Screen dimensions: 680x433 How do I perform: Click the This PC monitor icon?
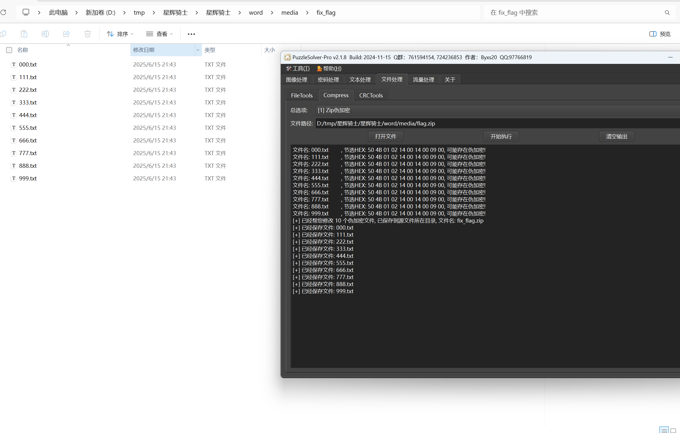coord(26,12)
